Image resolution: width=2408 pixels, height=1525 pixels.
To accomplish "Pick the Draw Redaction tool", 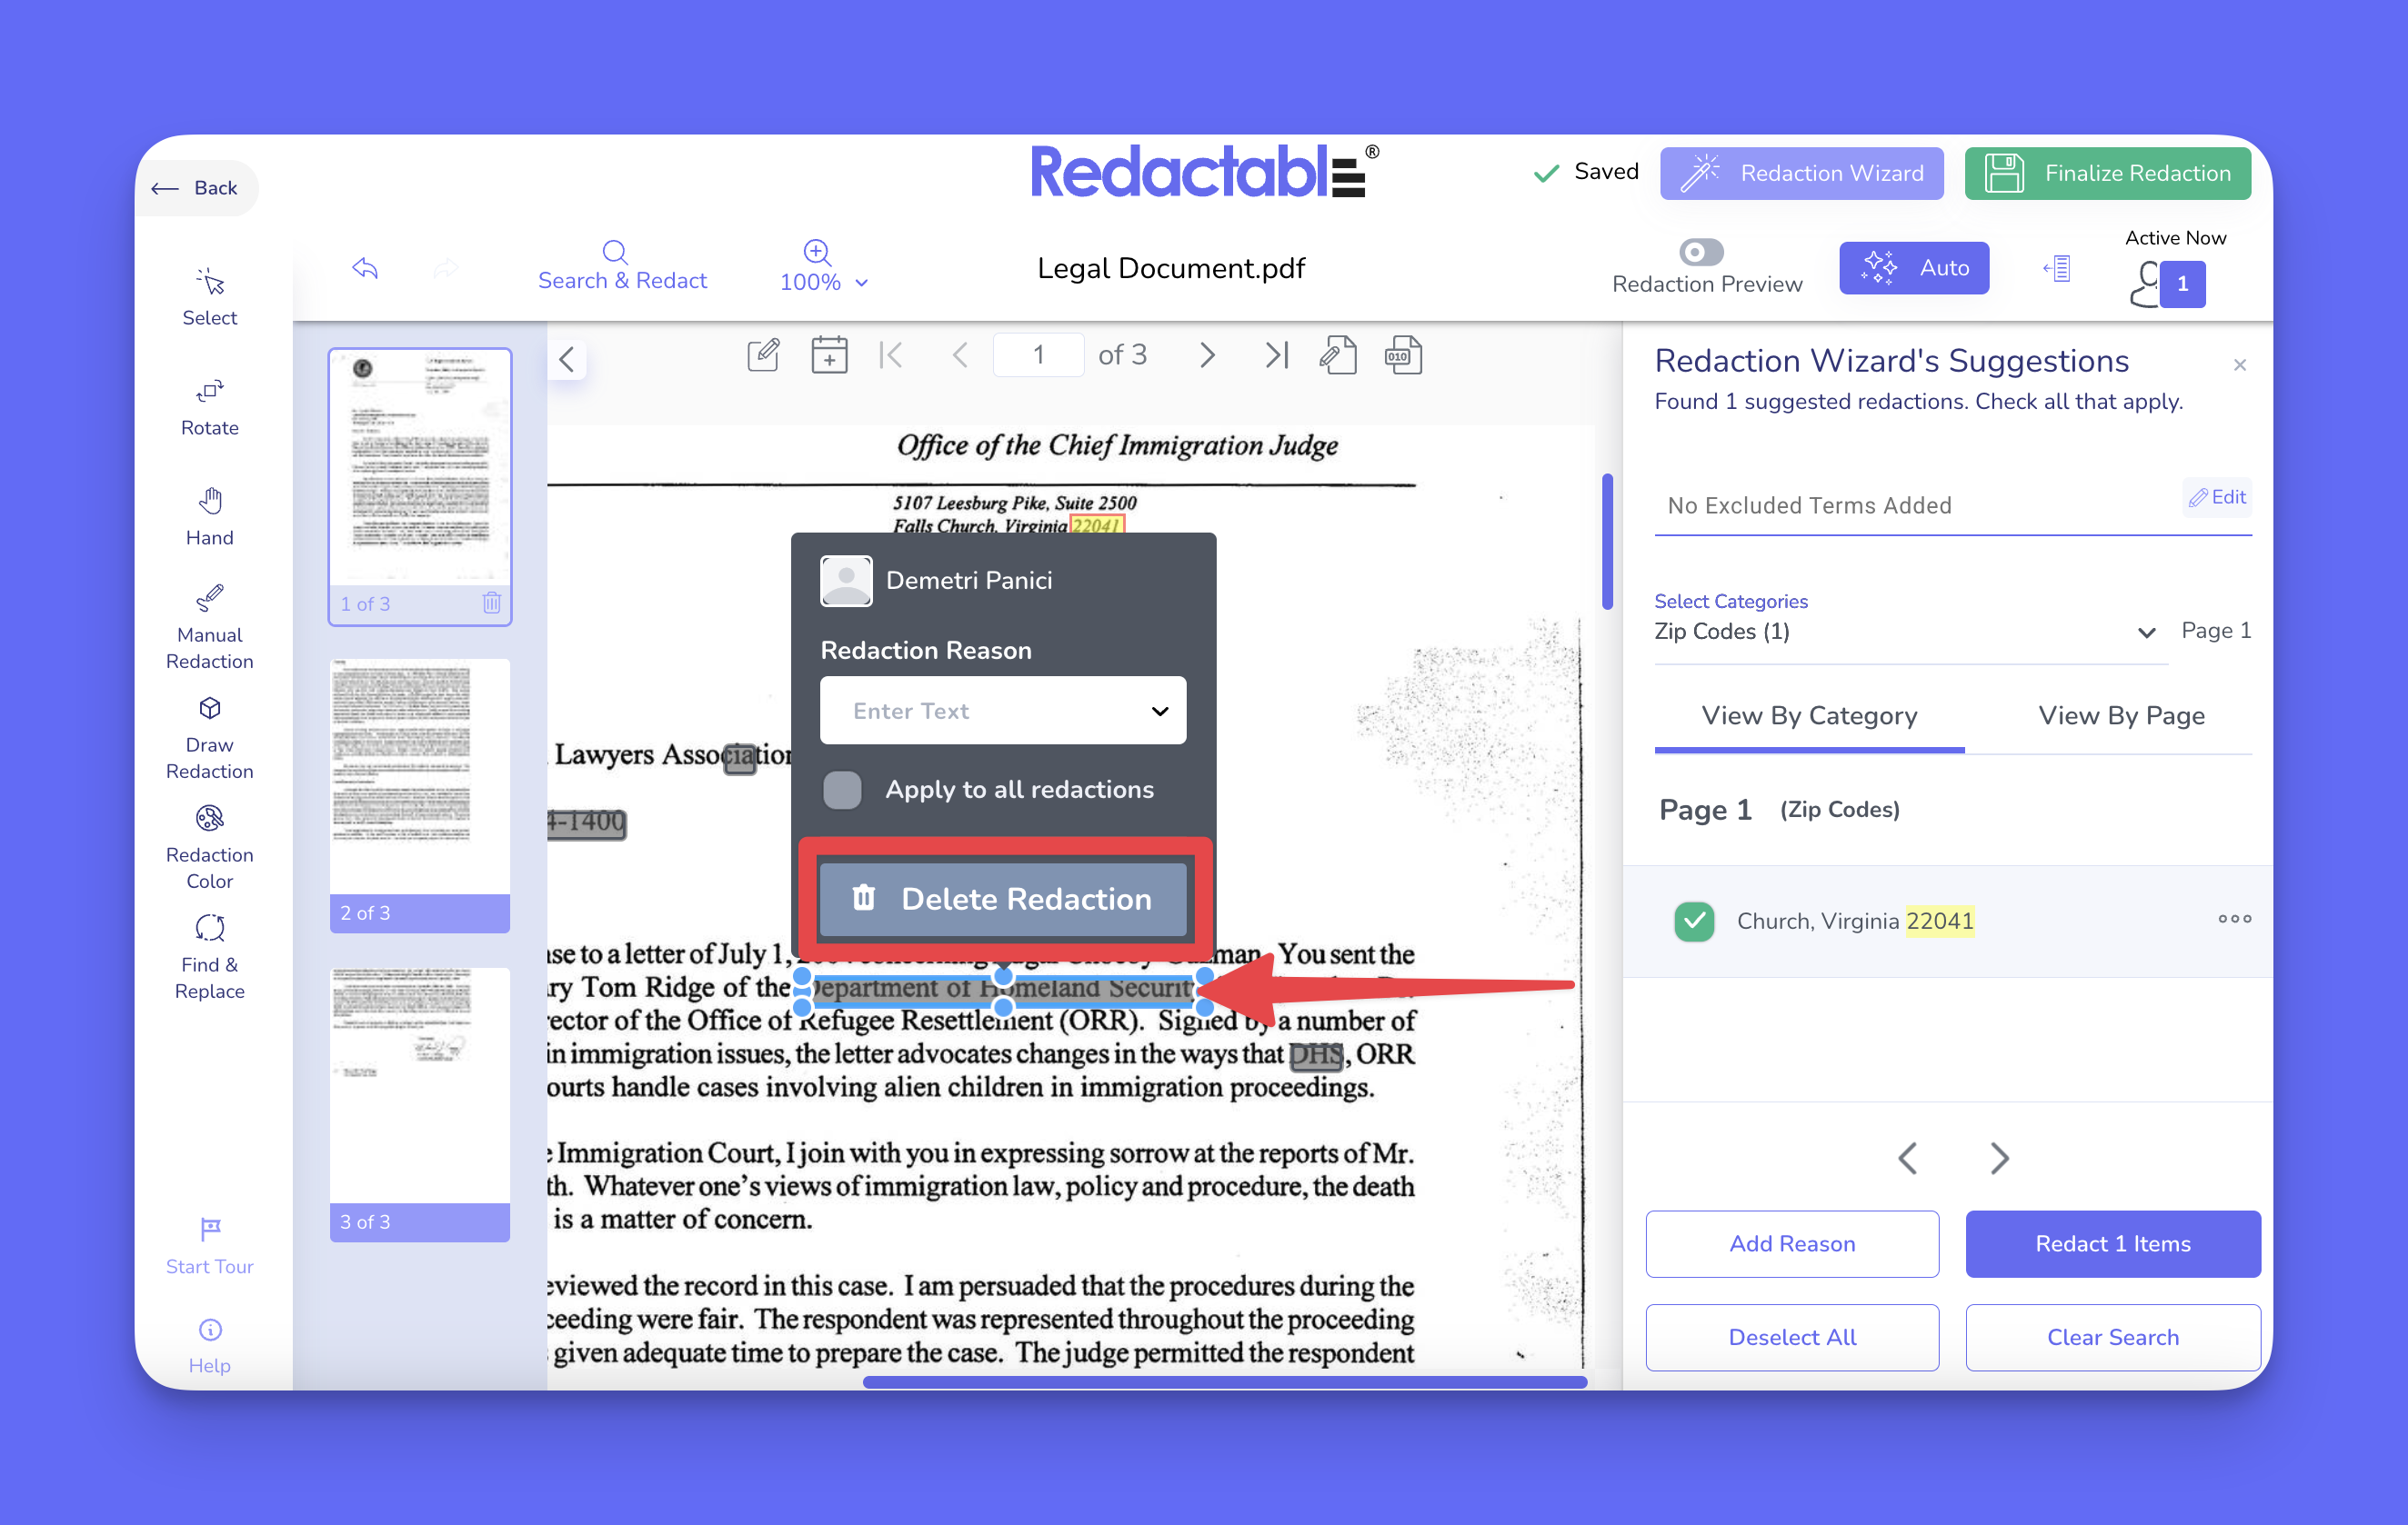I will click(209, 738).
